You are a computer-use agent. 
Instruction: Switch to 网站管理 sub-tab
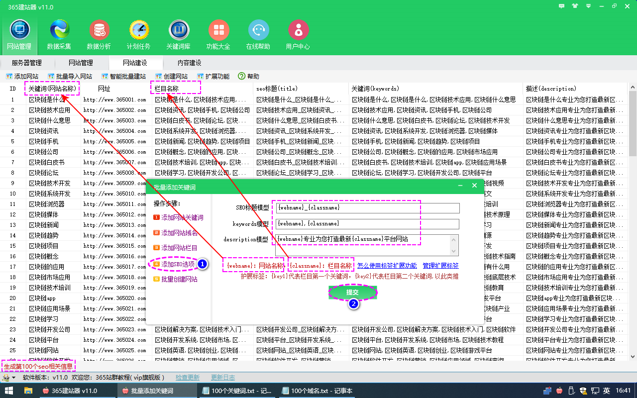point(81,63)
